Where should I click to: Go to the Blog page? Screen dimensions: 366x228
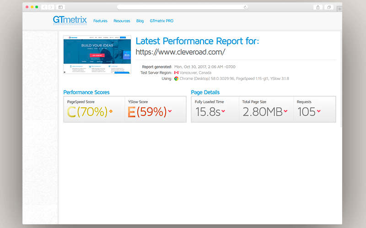[140, 21]
